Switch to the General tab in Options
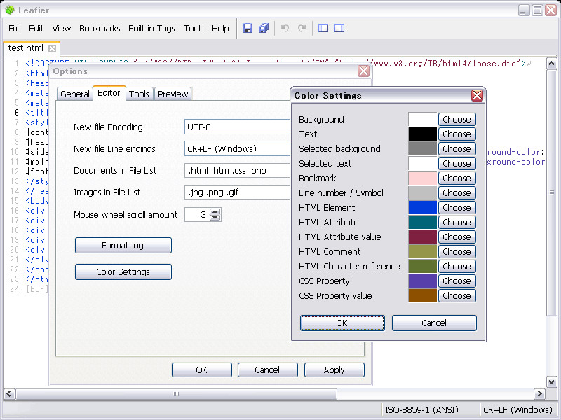561x420 pixels. [x=74, y=94]
